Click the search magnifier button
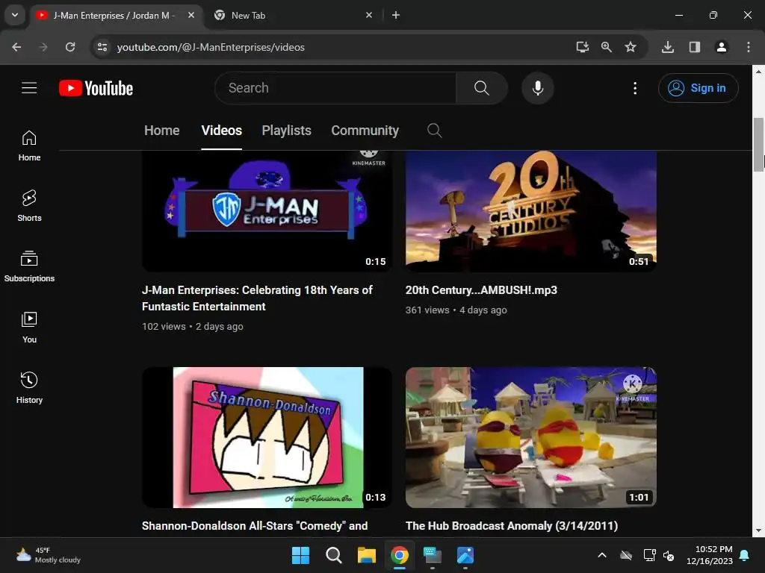765x573 pixels. coord(482,88)
